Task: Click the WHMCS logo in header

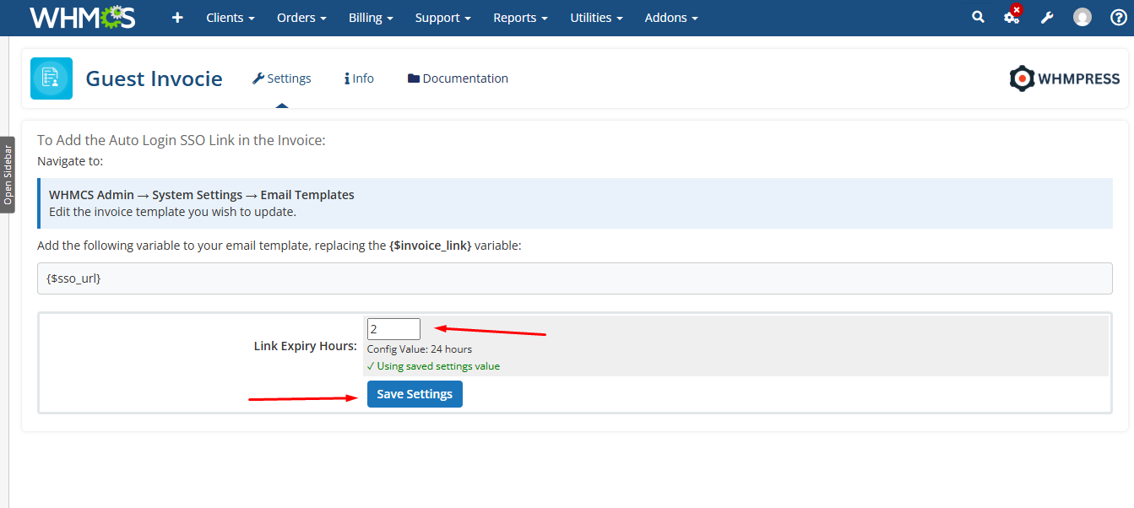Action: pyautogui.click(x=82, y=18)
